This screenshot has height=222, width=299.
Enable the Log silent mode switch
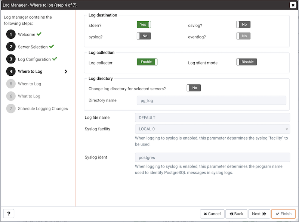[x=247, y=62]
